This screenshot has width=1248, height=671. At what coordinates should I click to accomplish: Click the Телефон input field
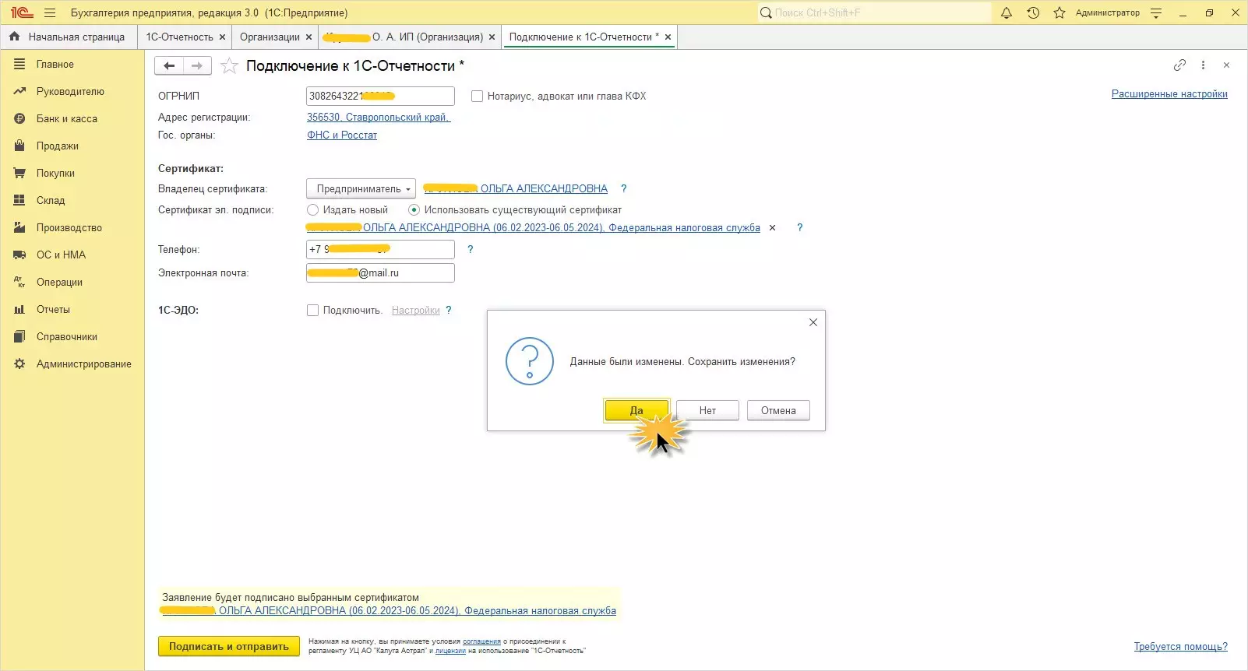[380, 249]
